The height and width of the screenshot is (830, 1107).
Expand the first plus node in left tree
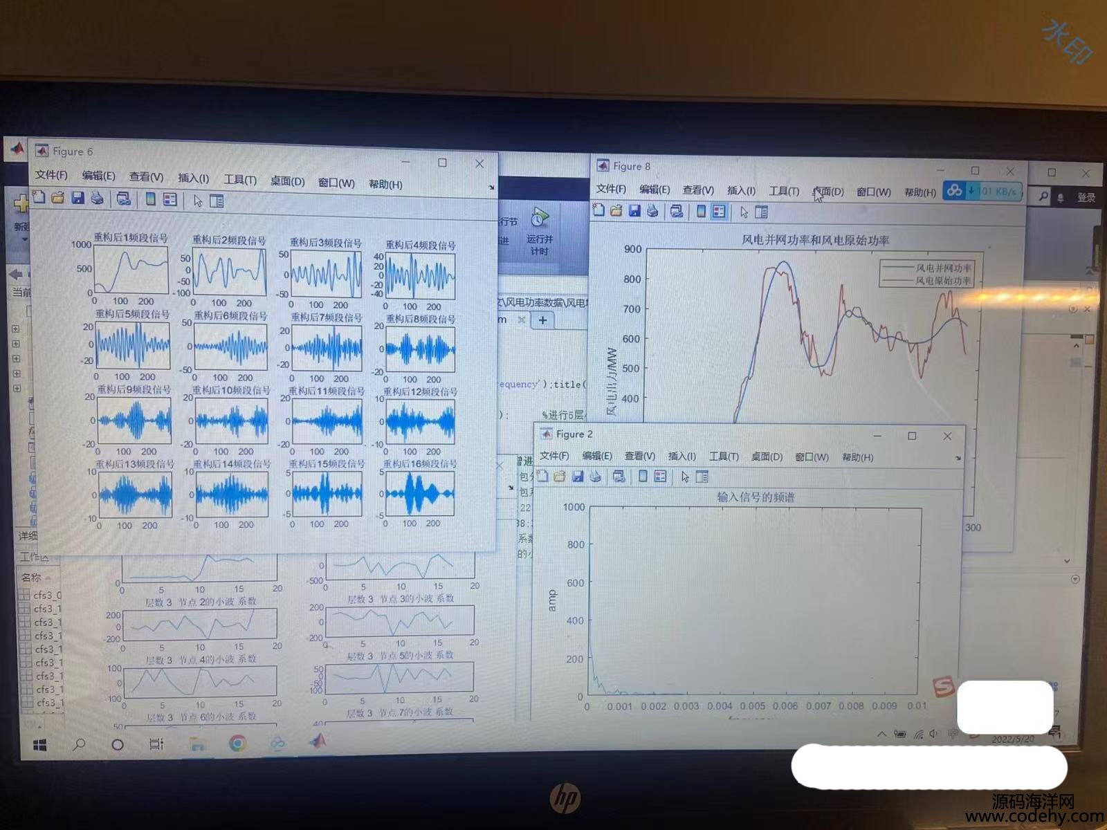(15, 329)
